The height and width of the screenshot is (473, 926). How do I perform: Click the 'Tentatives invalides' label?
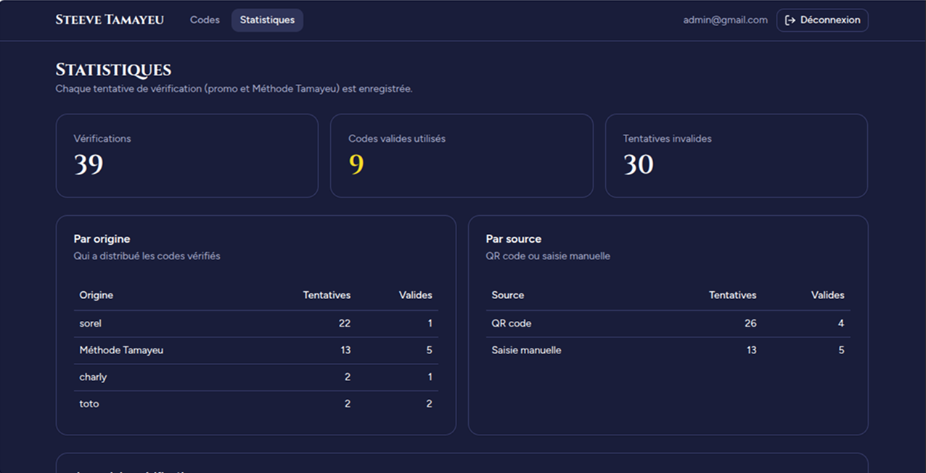pyautogui.click(x=667, y=138)
